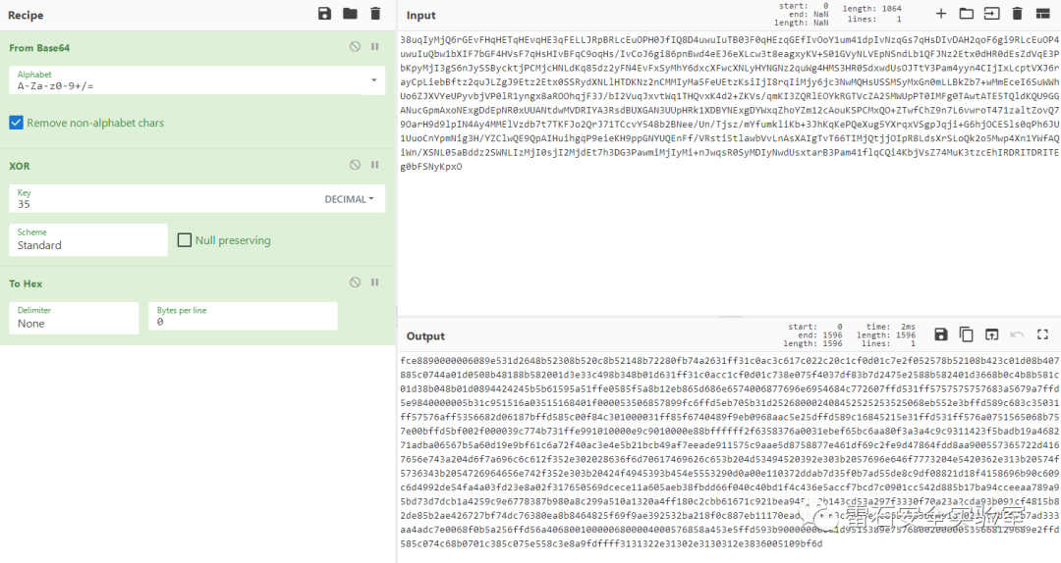The width and height of the screenshot is (1061, 563).
Task: Disable the To Hex operation
Action: tap(355, 282)
